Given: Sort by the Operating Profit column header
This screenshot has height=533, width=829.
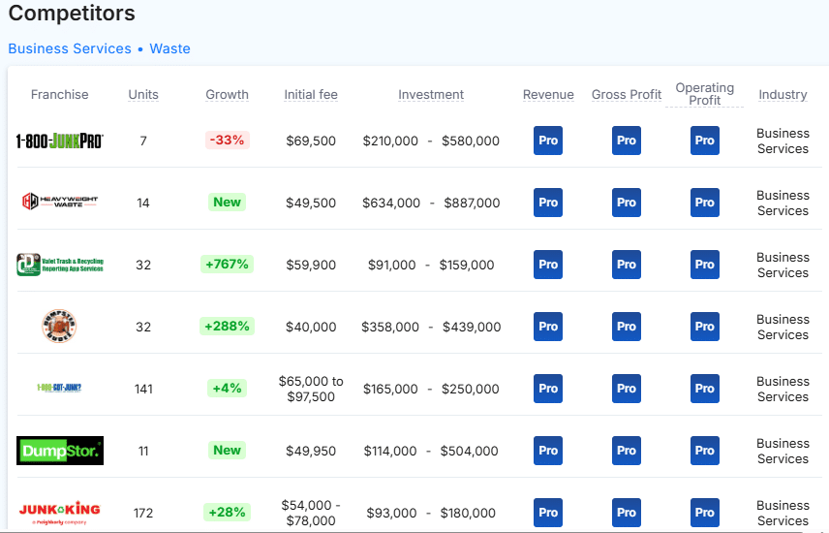Looking at the screenshot, I should coord(705,94).
